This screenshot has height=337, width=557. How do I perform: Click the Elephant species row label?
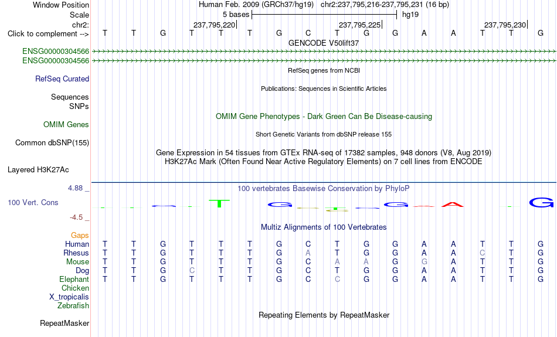pyautogui.click(x=74, y=280)
